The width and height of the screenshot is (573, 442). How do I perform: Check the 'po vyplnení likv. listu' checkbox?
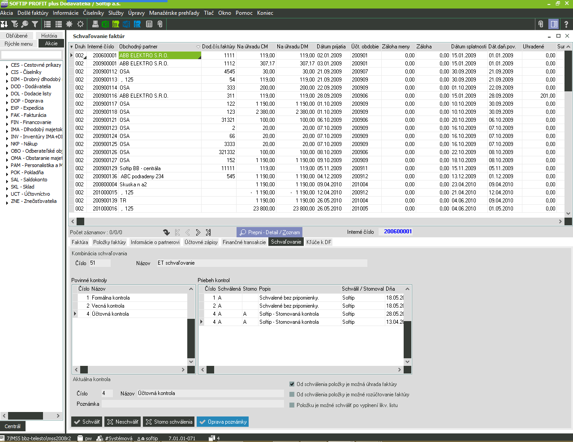pyautogui.click(x=292, y=405)
